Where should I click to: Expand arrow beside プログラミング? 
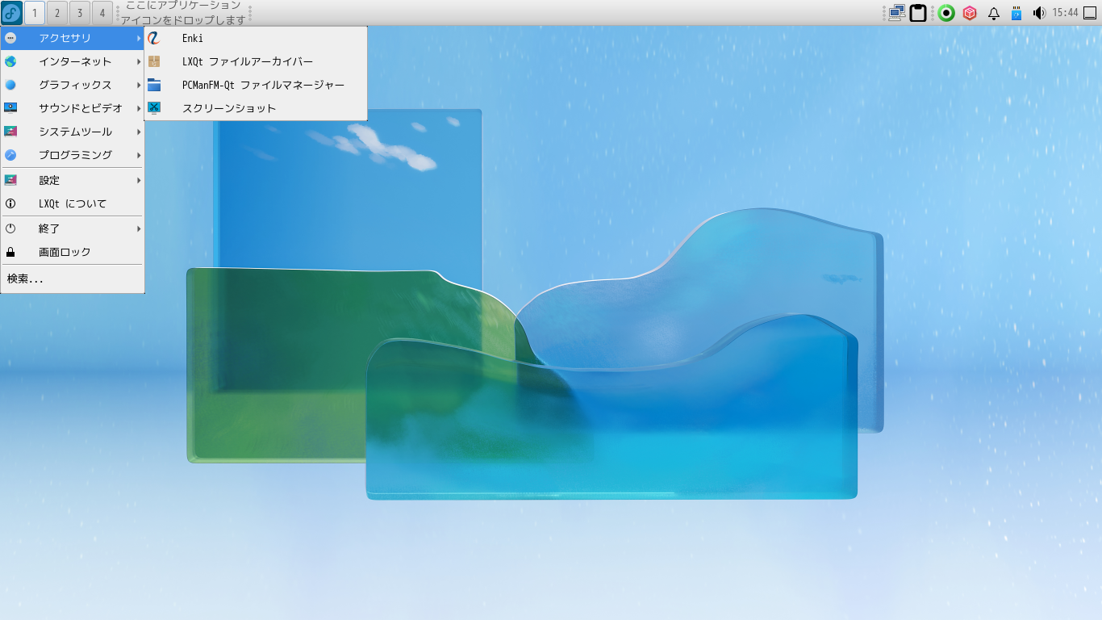(139, 155)
